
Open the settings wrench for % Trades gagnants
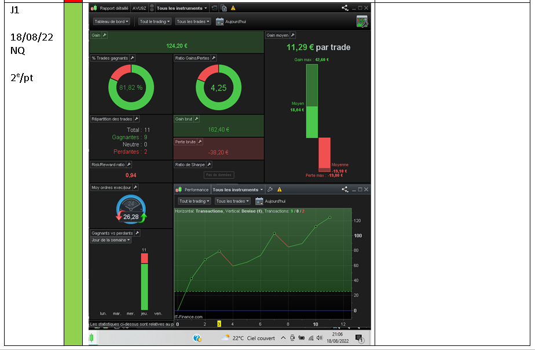[133, 58]
